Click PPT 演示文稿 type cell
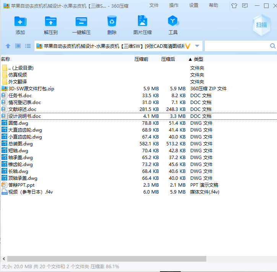Viewport: 277px width, 272px height. (204, 185)
